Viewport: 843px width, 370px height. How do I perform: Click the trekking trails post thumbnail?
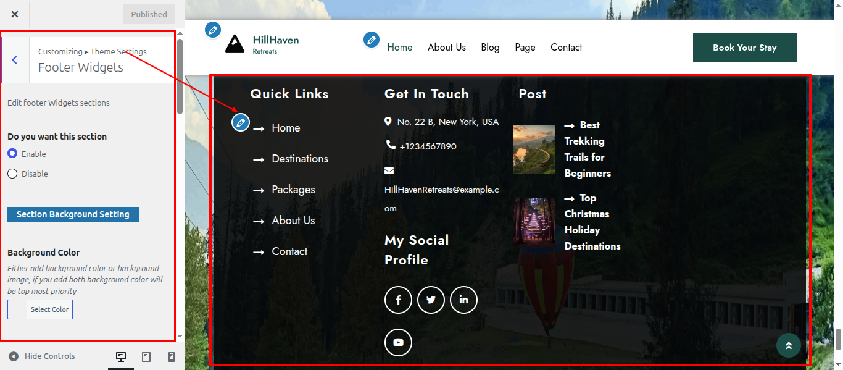[x=534, y=149]
